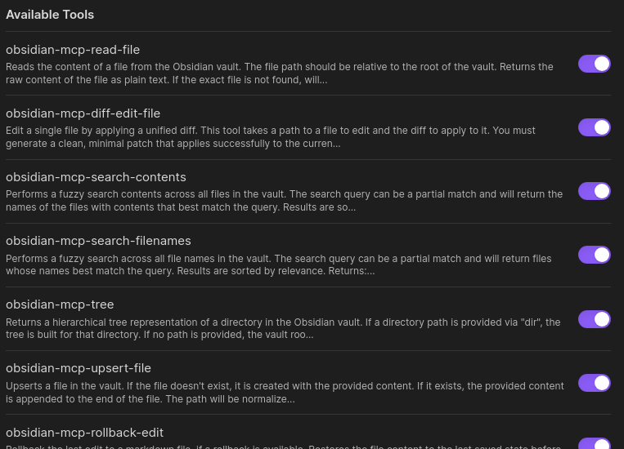Select the obsidian-mcp-upsert-file title
624x449 pixels.
(x=79, y=368)
